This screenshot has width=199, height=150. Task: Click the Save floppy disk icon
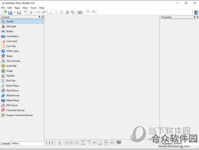(19, 13)
